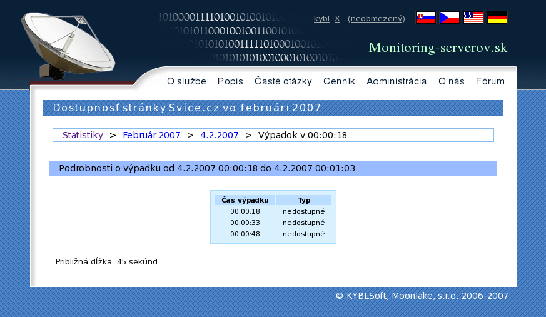Go to the Popis menu page

pos(230,81)
